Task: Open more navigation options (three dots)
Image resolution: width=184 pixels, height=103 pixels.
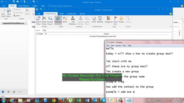Action: coord(20,92)
